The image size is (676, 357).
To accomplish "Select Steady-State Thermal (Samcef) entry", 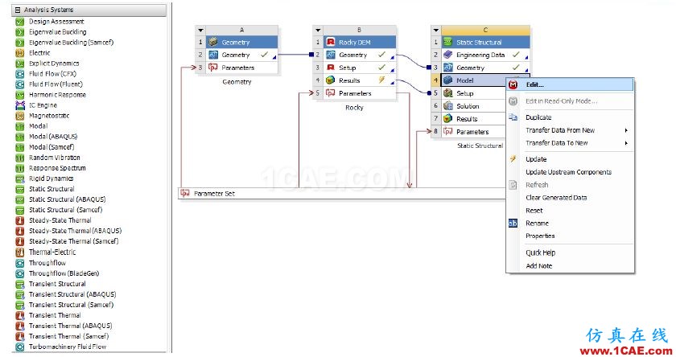I will 74,241.
